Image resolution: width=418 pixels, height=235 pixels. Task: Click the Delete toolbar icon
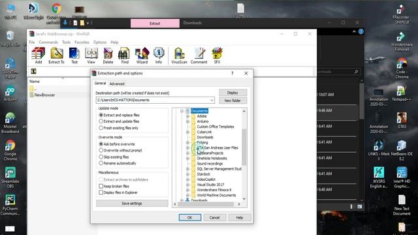tap(108, 55)
